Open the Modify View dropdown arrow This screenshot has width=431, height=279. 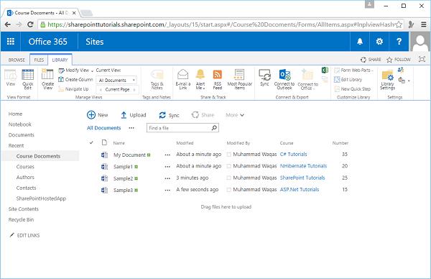click(92, 70)
